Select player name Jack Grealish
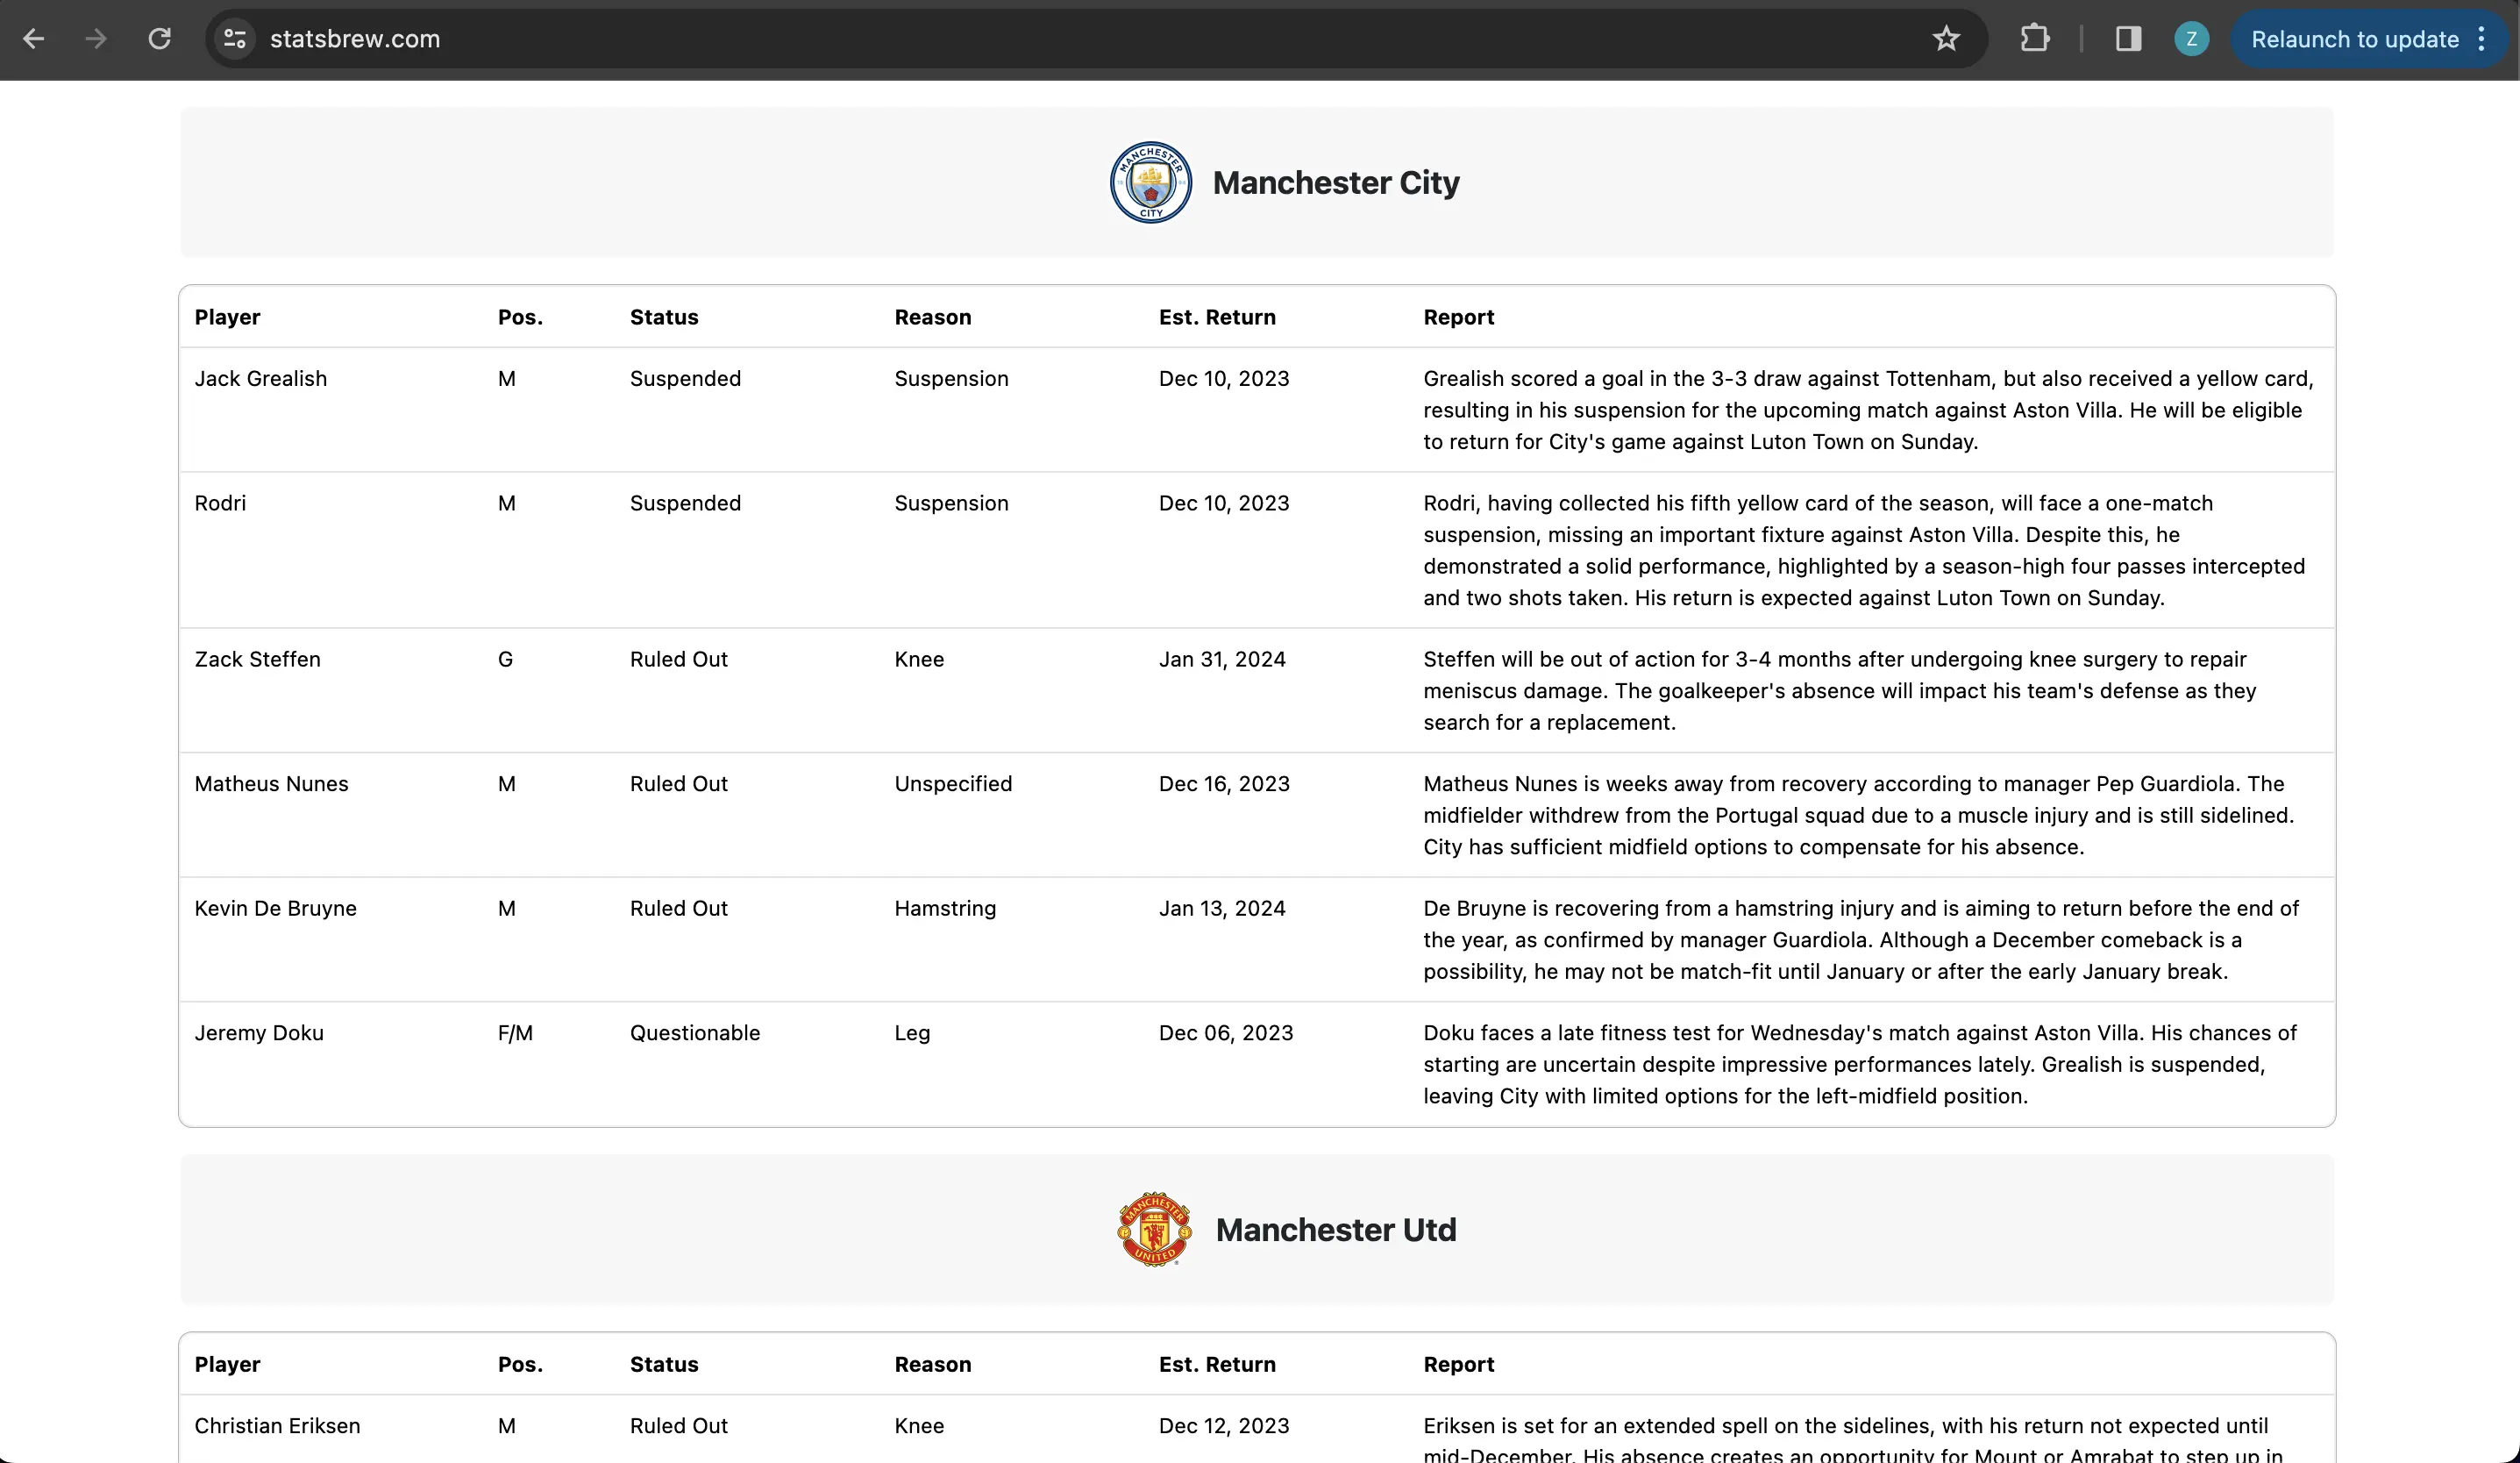The image size is (2520, 1463). [x=261, y=379]
